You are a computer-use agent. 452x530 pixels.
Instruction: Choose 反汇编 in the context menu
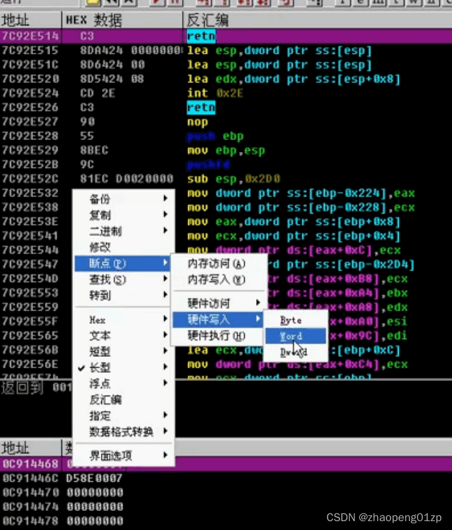124,399
